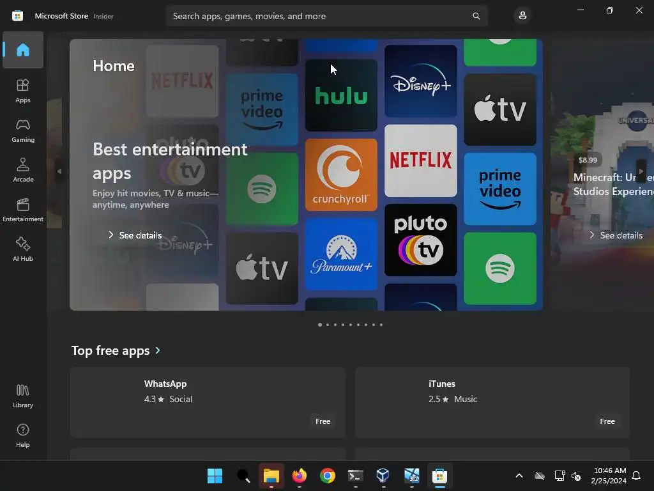Open the Library in sidebar

23,396
